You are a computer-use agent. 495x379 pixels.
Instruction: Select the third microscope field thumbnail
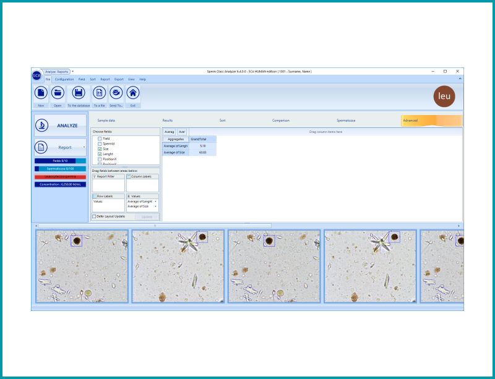274,266
